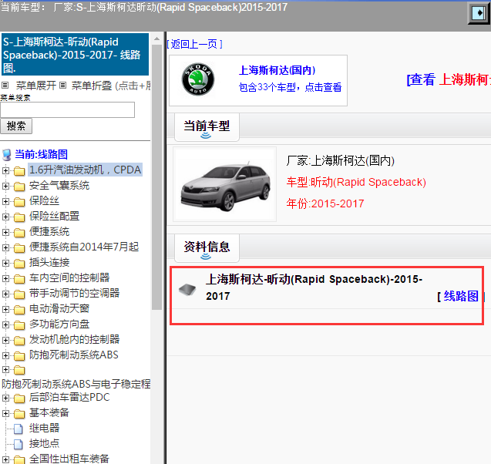Expand the 后部泊车雷达PDC node
This screenshot has height=464, width=491.
click(x=5, y=398)
